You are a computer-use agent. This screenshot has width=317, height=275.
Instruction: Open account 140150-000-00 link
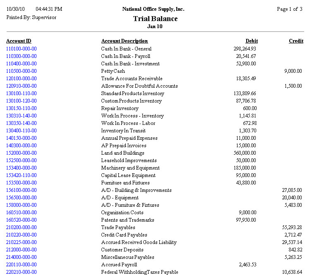pyautogui.click(x=22, y=138)
